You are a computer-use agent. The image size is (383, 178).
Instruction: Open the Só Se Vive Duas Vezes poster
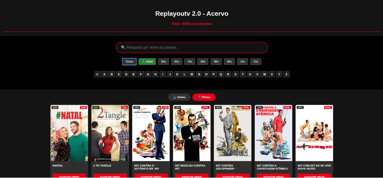(314, 133)
